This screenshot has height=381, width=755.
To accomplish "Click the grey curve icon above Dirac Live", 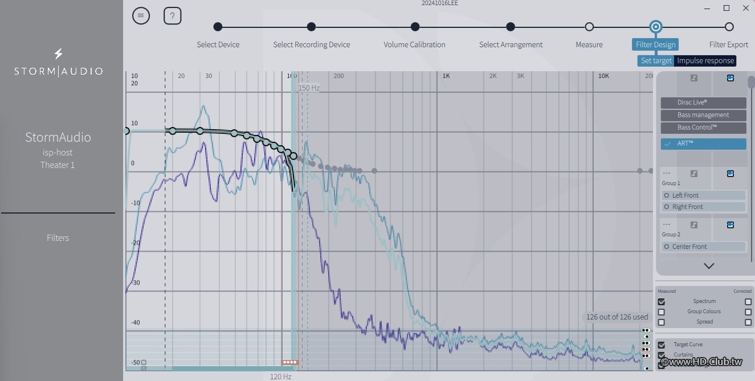I will [x=694, y=78].
